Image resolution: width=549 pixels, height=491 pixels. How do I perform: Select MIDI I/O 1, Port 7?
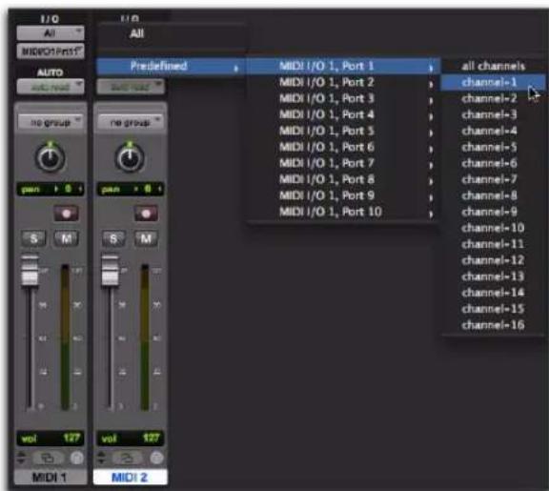[x=343, y=163]
